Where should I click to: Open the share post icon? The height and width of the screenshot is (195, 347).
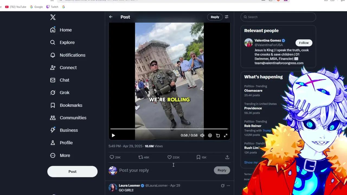pos(227,157)
